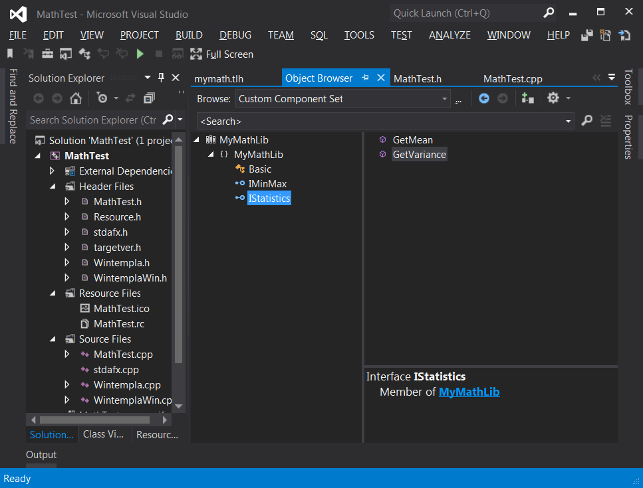Click the Collapse All icon in Solution Explorer
This screenshot has width=643, height=488.
tap(149, 98)
